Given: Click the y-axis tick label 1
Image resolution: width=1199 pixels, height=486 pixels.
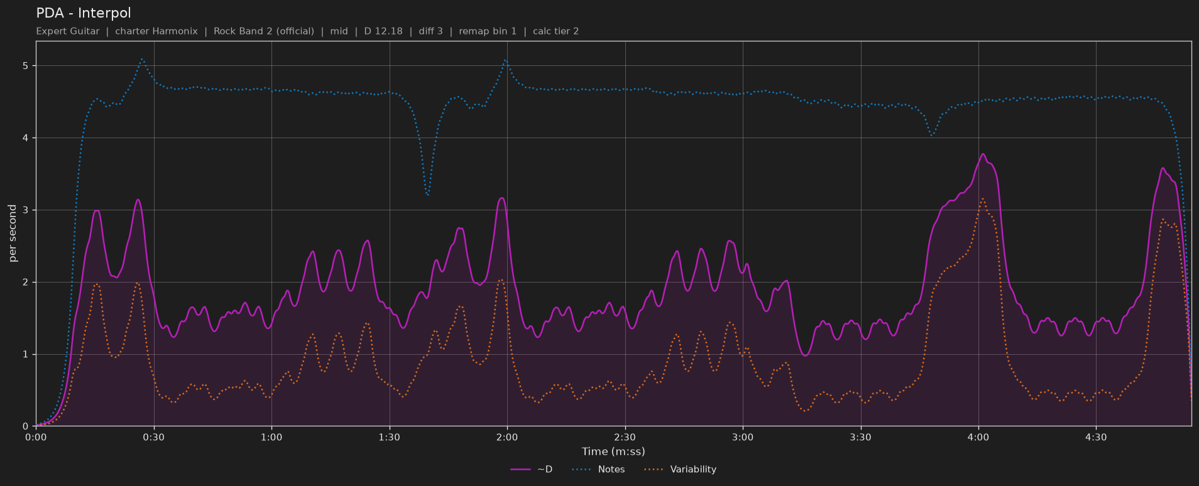Looking at the screenshot, I should pos(26,355).
